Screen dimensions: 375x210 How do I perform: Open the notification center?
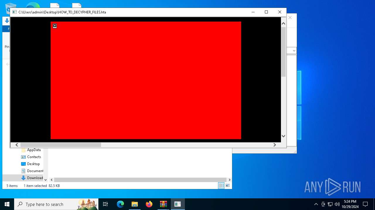[x=365, y=204]
